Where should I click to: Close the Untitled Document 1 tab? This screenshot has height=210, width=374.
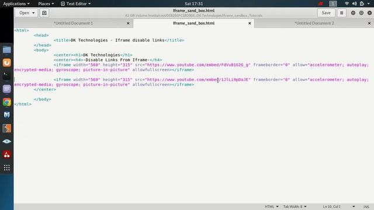[x=128, y=23]
